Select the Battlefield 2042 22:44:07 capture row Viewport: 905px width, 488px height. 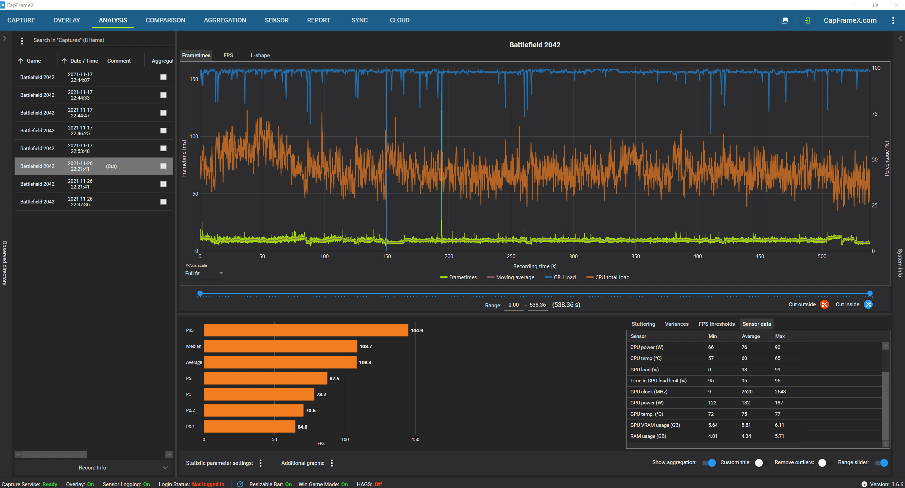(93, 77)
